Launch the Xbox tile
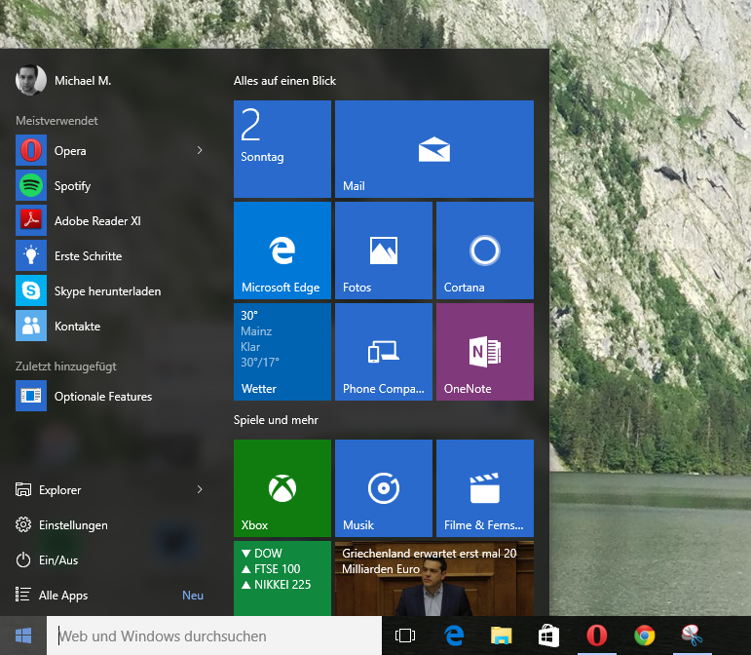The width and height of the screenshot is (751, 655). tap(282, 488)
